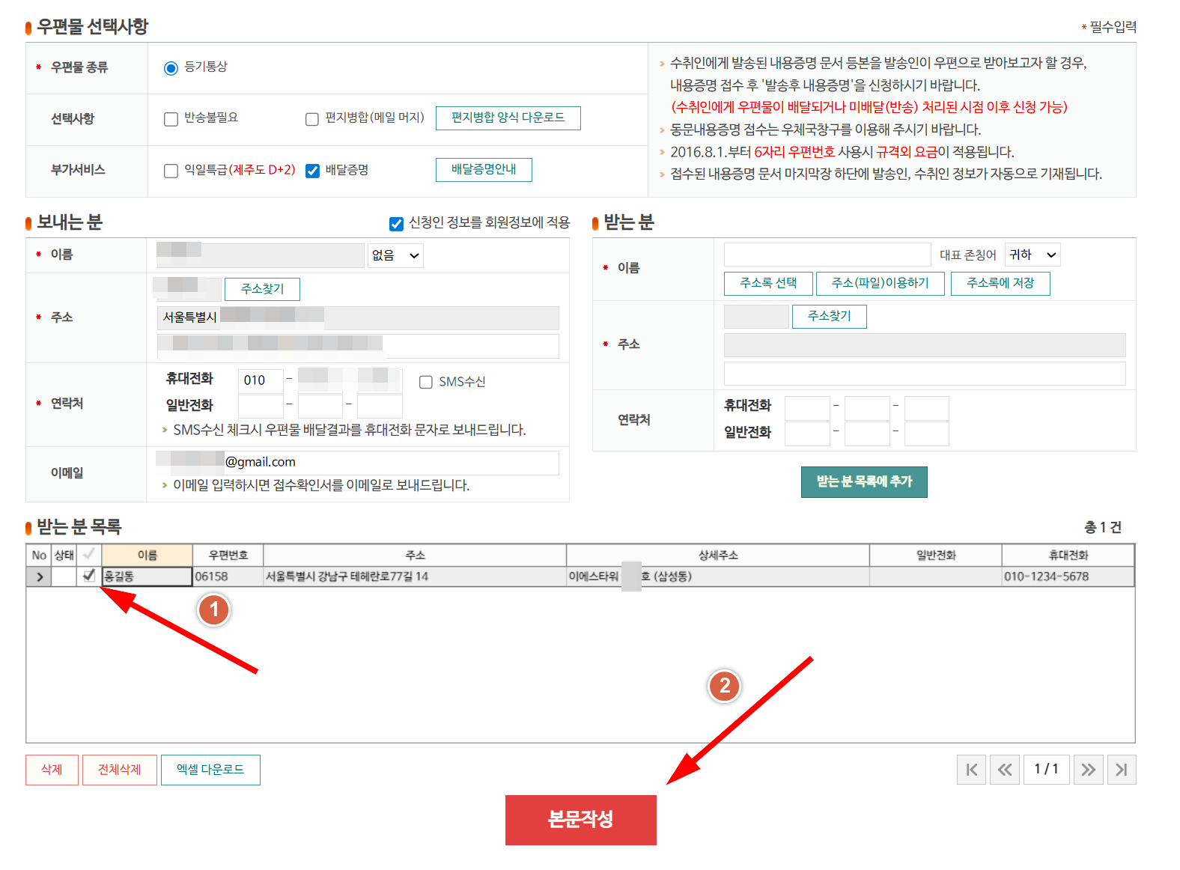The image size is (1180, 870).
Task: Go to previous page icon
Action: [x=1005, y=770]
